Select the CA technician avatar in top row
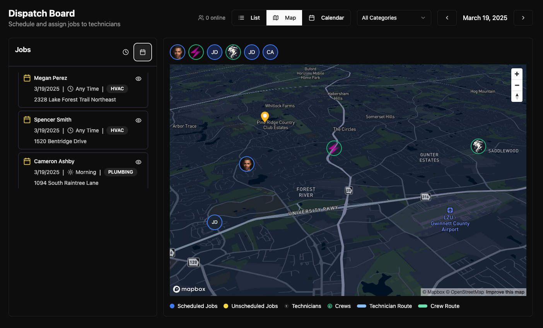This screenshot has width=543, height=328. (270, 52)
